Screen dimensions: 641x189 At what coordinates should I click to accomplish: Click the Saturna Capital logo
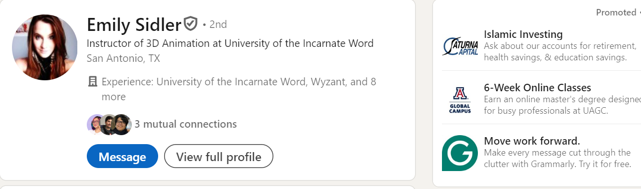coord(460,46)
